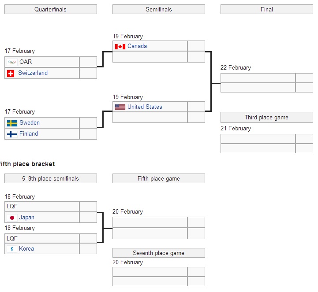Viewport: 318px width, 292px height.
Task: Click the Japan flag icon
Action: click(x=12, y=218)
